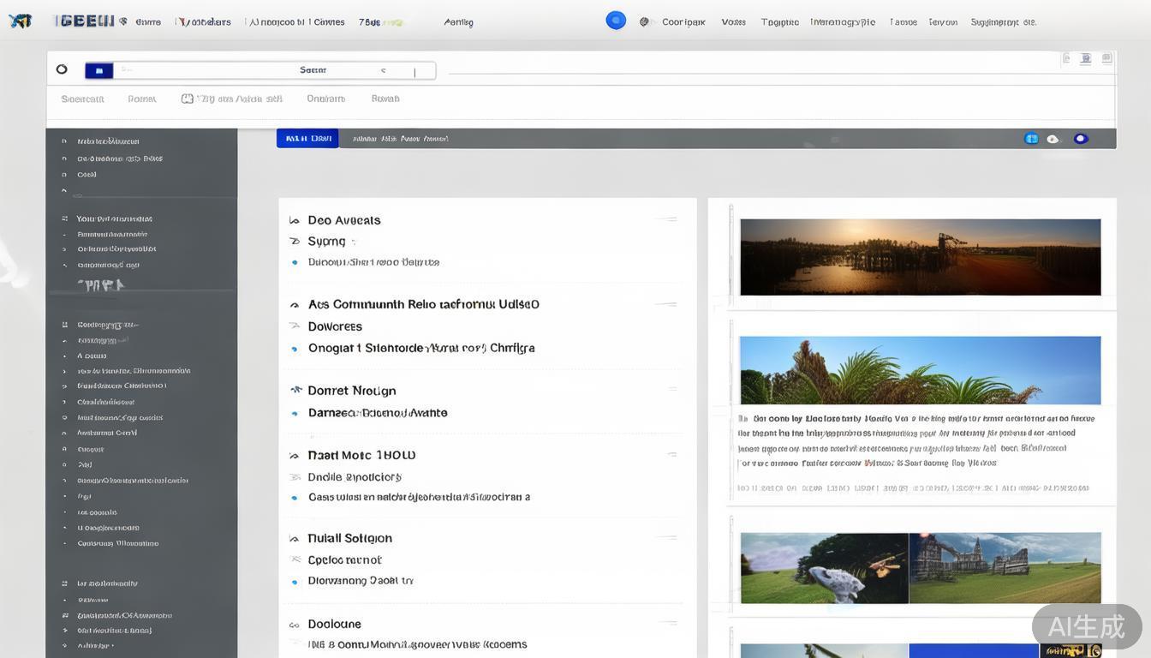This screenshot has height=658, width=1151.
Task: Select blue bullet beside 'Diorvanong Daoat'
Action: [295, 581]
